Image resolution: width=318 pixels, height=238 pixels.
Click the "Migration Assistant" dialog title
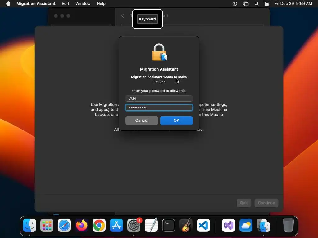click(159, 69)
